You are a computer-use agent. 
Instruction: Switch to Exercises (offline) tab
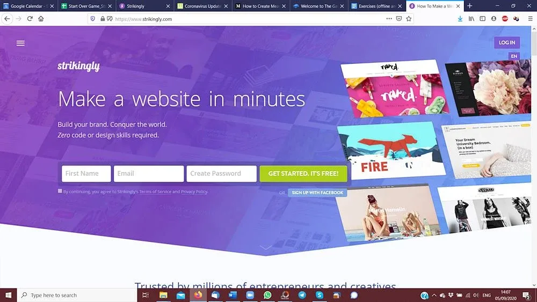click(x=376, y=6)
